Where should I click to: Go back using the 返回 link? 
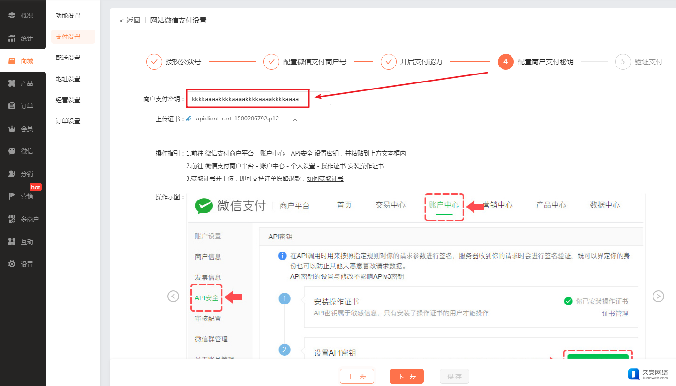130,21
